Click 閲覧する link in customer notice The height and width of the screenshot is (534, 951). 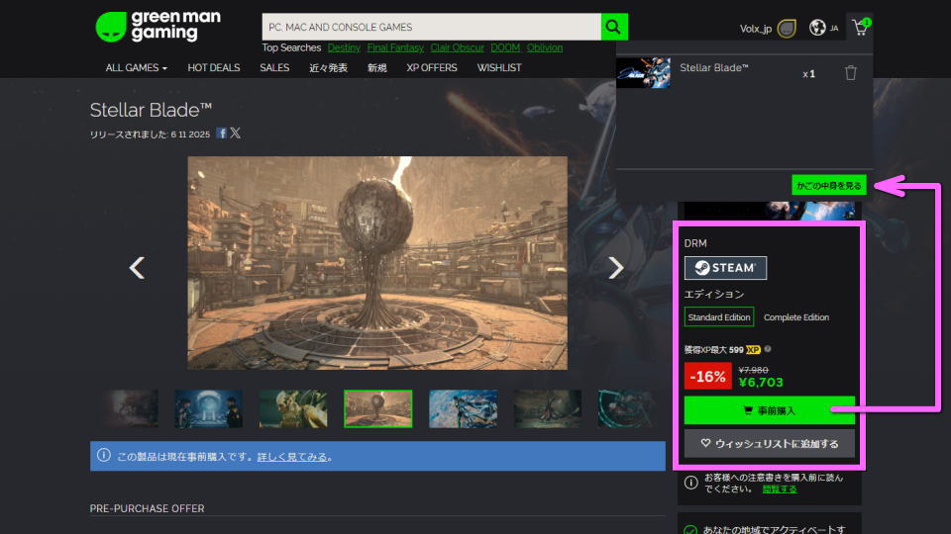click(780, 489)
